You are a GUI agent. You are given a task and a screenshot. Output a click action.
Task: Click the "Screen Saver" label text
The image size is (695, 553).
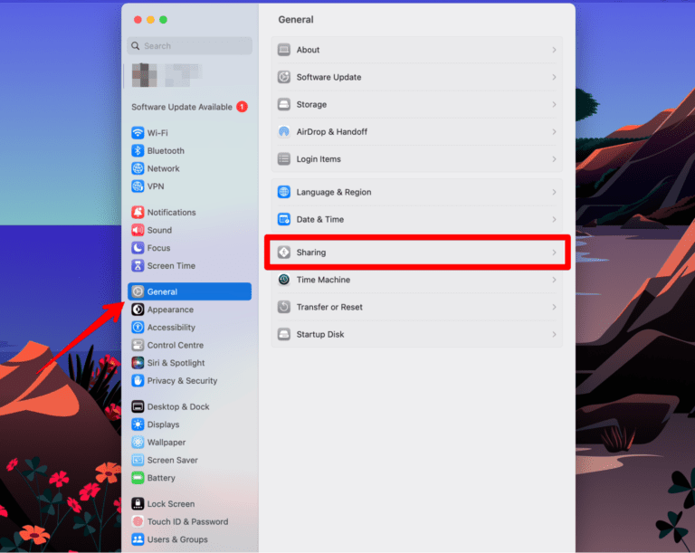tap(173, 460)
